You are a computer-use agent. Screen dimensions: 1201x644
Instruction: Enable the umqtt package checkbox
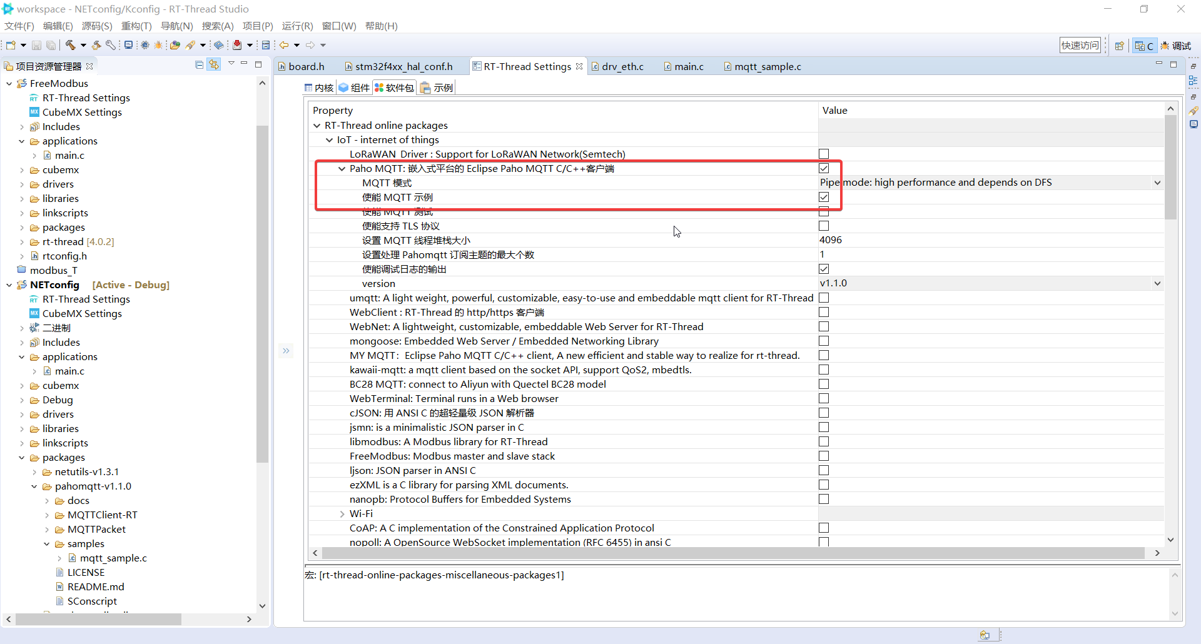coord(824,298)
